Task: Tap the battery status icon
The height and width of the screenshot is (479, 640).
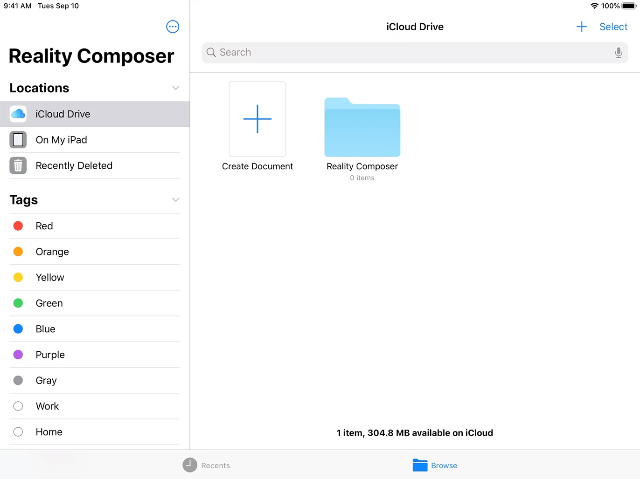Action: (629, 6)
